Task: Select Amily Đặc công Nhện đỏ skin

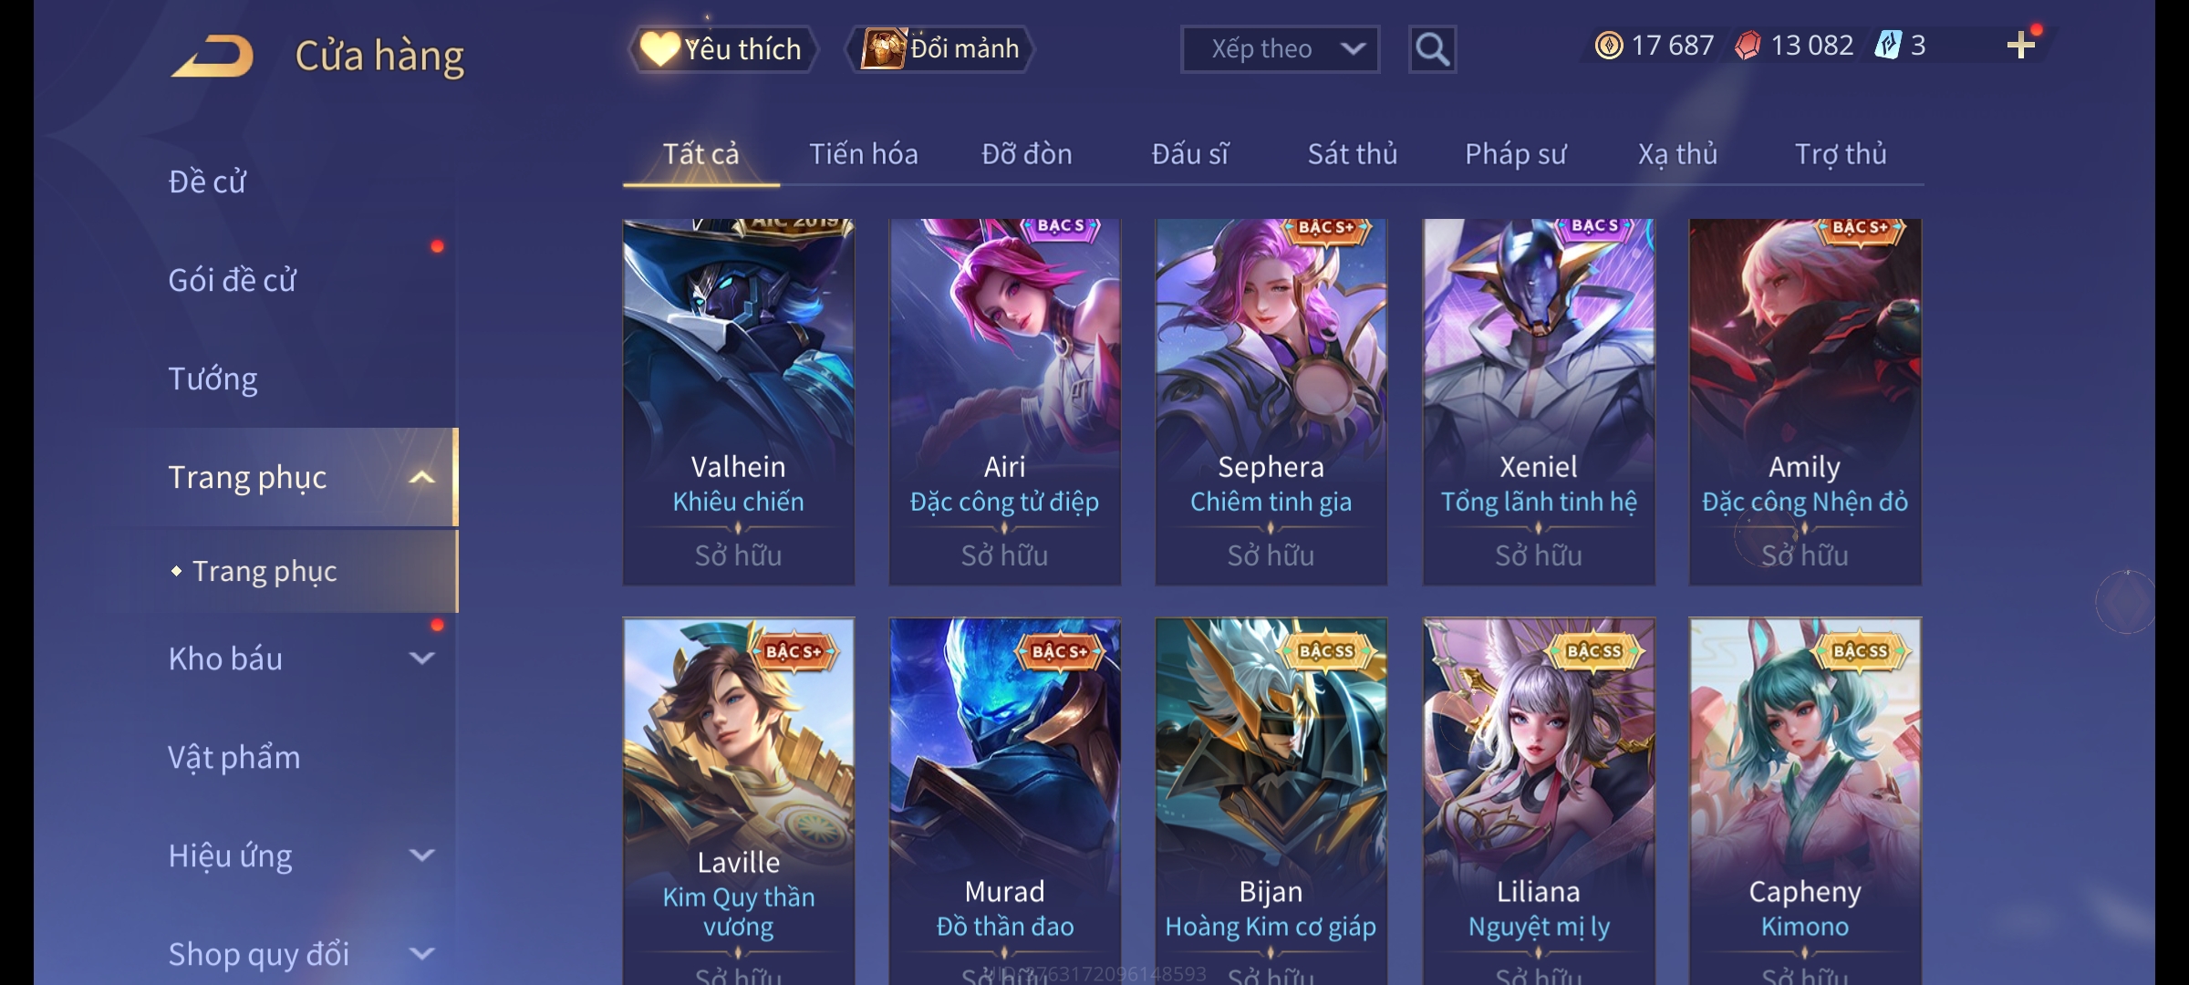Action: click(x=1805, y=402)
